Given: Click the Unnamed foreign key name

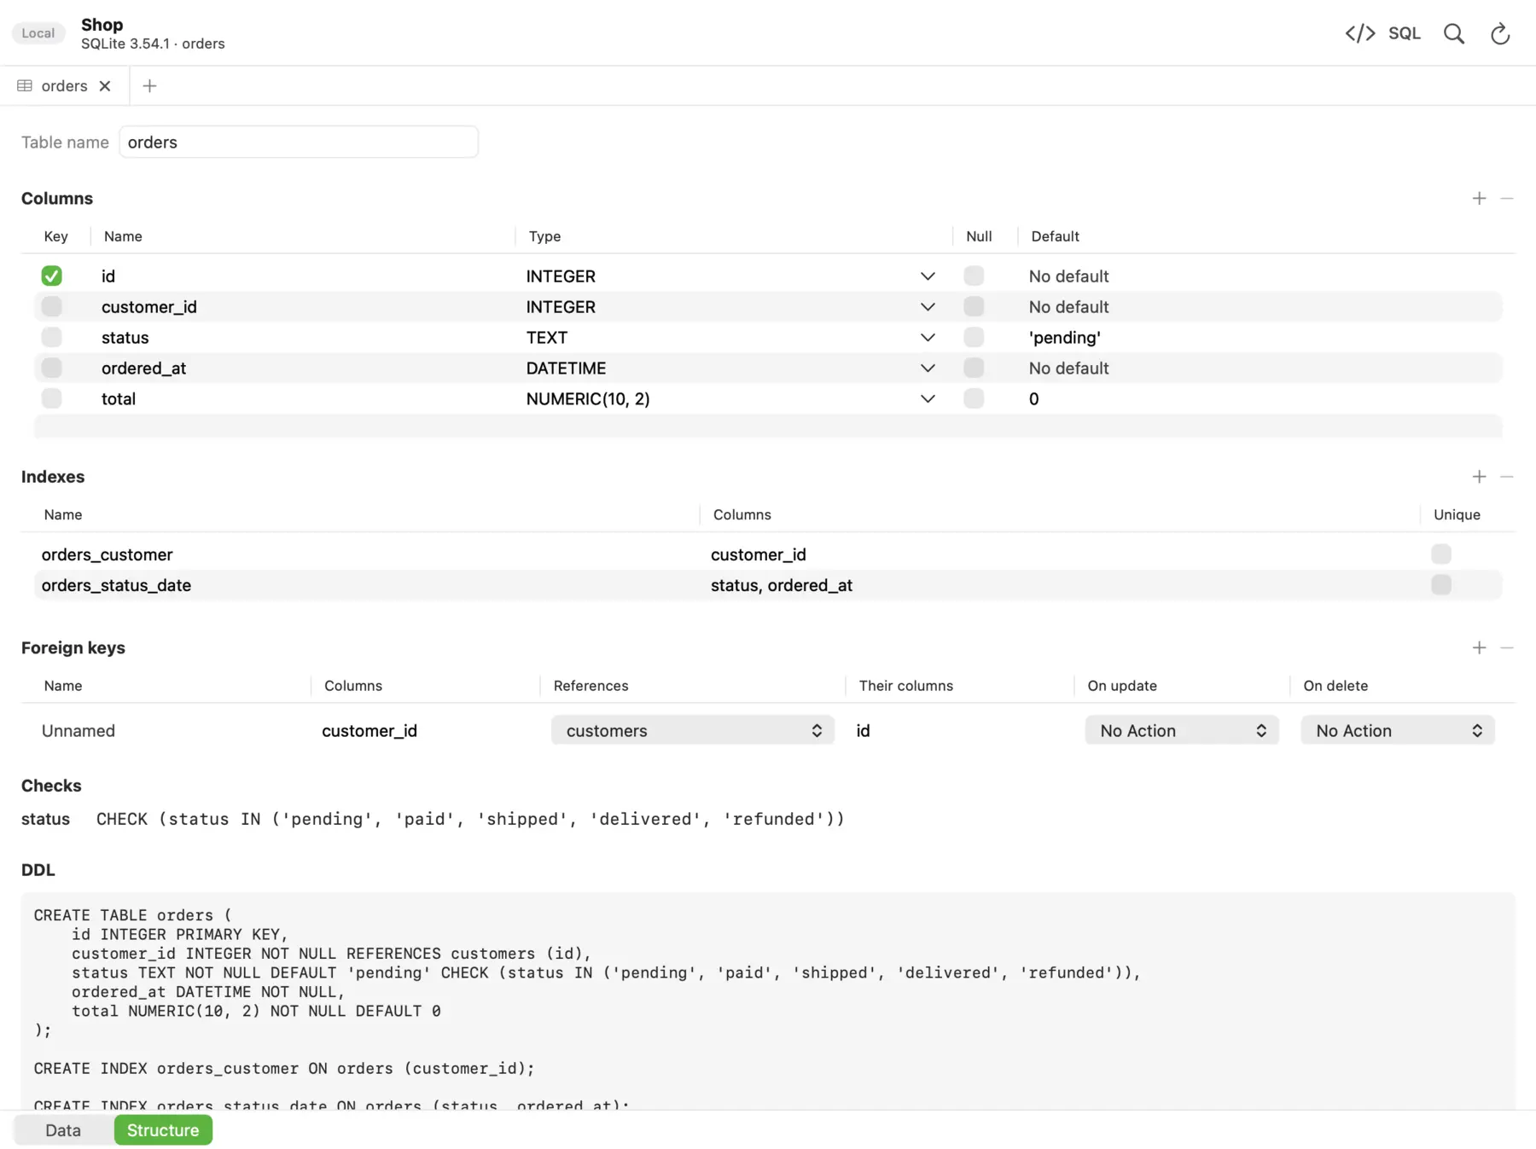Looking at the screenshot, I should (x=79, y=731).
